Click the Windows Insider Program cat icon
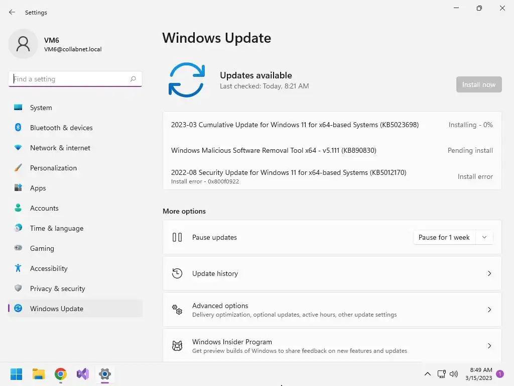This screenshot has height=386, width=514. [177, 346]
